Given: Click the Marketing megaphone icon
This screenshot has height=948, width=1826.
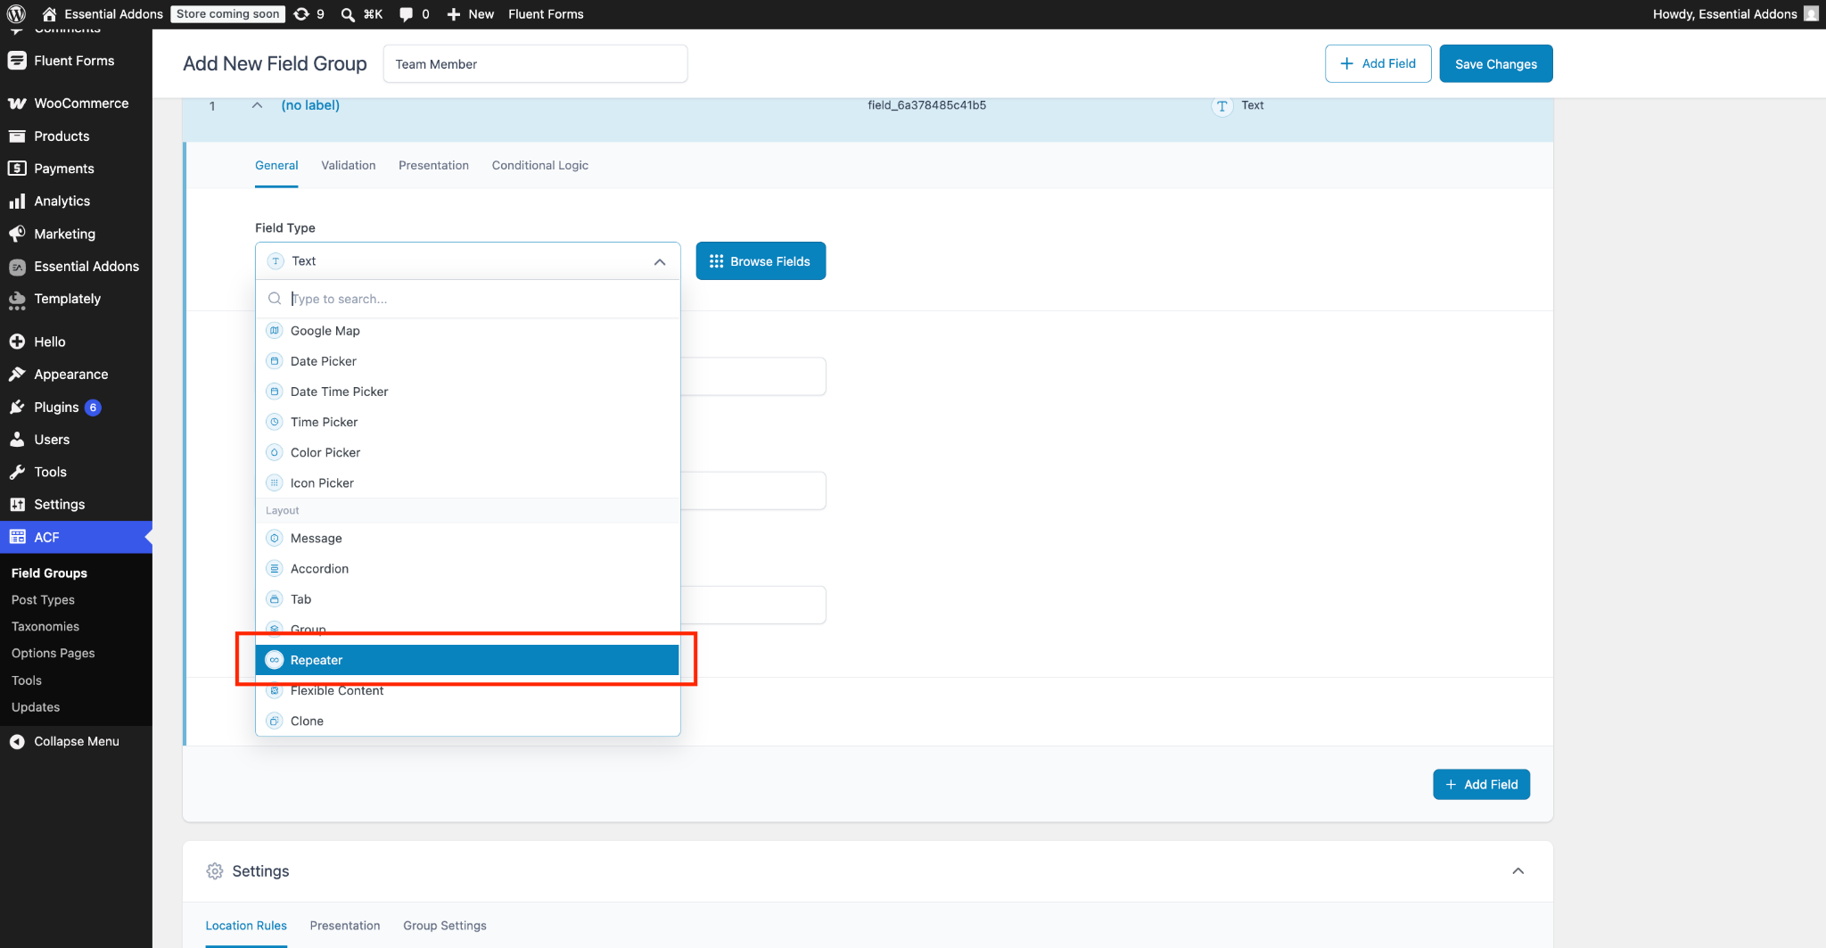Looking at the screenshot, I should click(17, 234).
